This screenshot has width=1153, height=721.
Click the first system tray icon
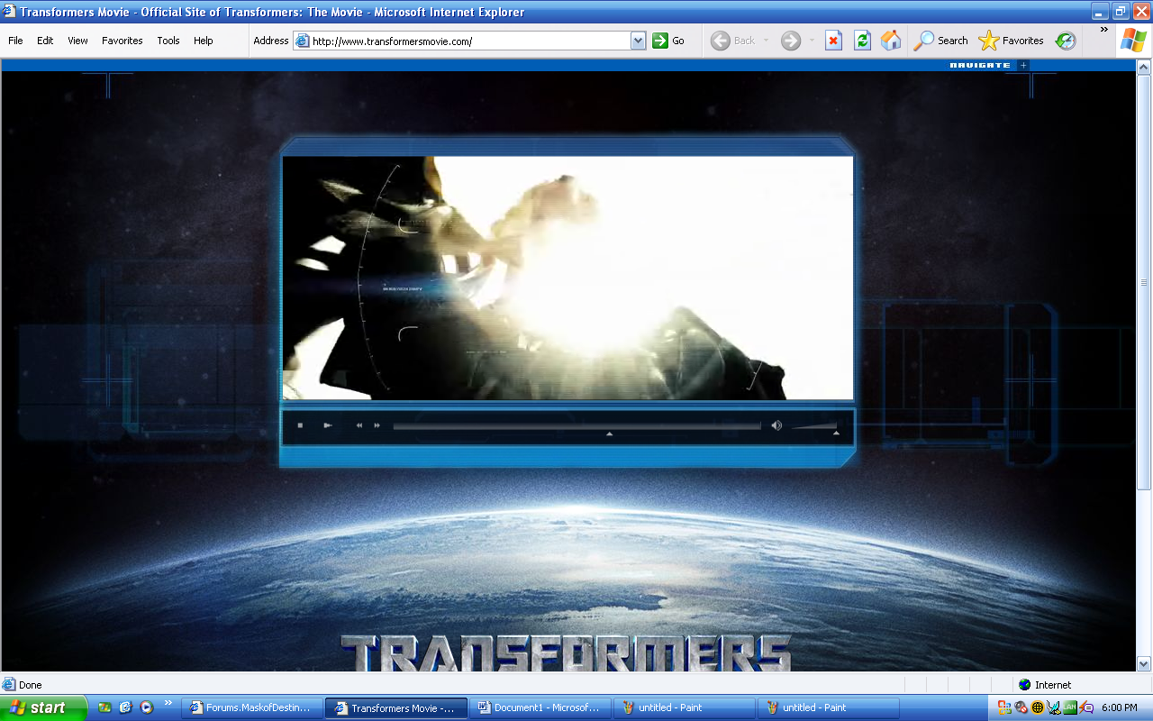(x=1004, y=707)
